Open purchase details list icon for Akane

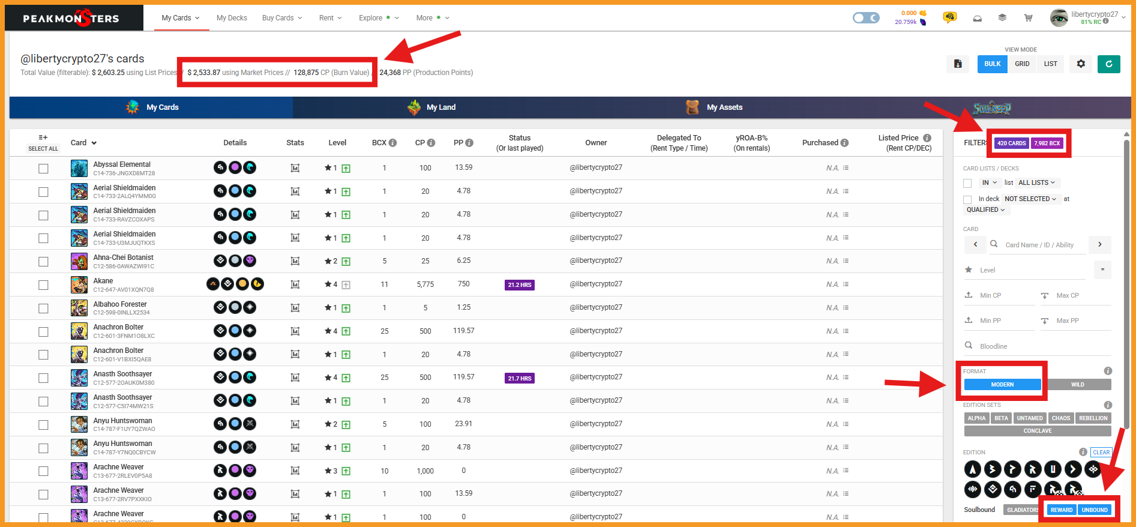(846, 285)
